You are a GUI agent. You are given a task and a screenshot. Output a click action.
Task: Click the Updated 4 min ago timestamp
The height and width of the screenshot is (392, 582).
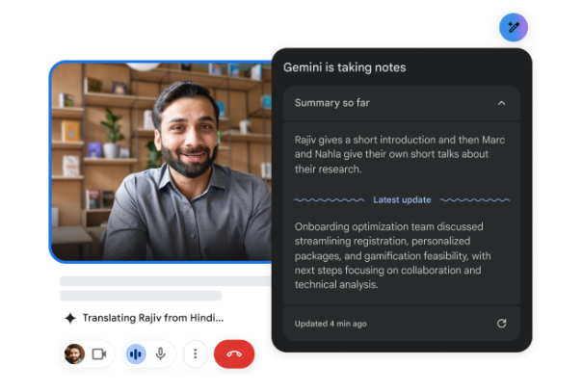331,324
